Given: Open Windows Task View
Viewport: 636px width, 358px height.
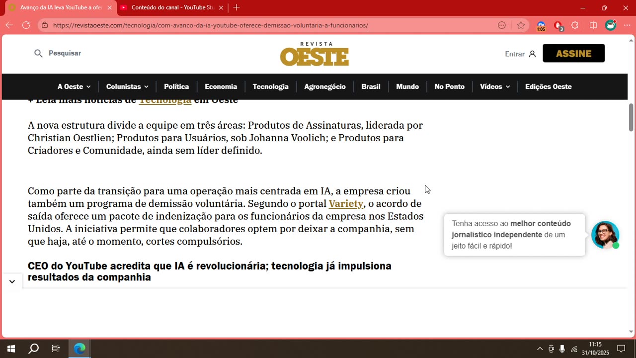Looking at the screenshot, I should tap(56, 349).
